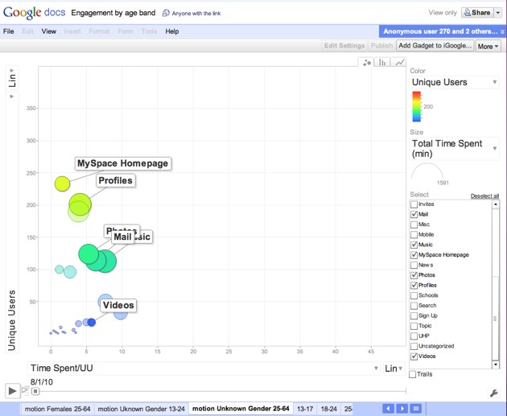Switch to the 13-17 sheet tab
The image size is (507, 416).
[x=305, y=409]
